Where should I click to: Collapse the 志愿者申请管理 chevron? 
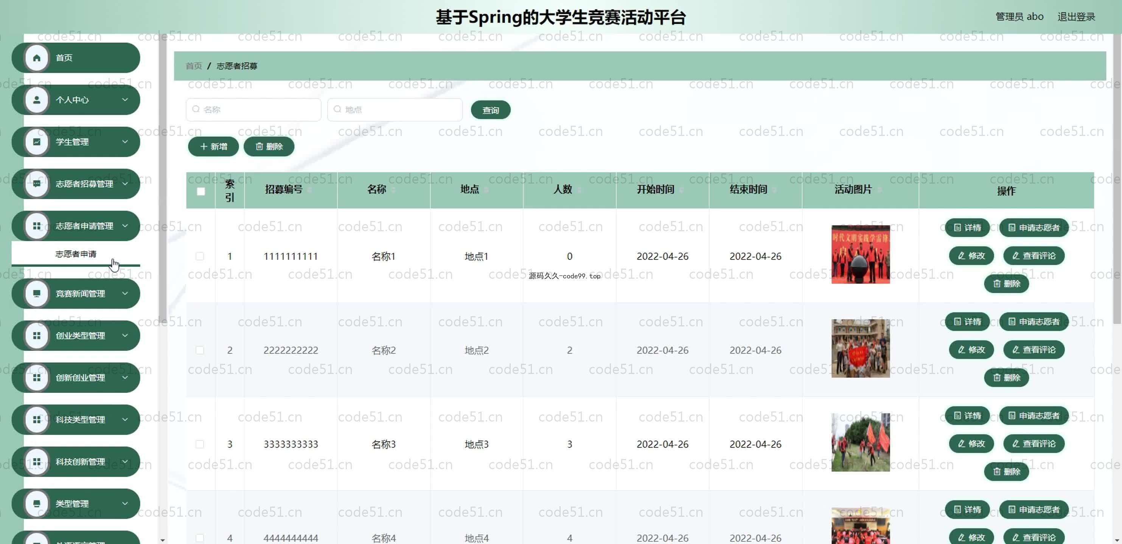[x=125, y=226]
